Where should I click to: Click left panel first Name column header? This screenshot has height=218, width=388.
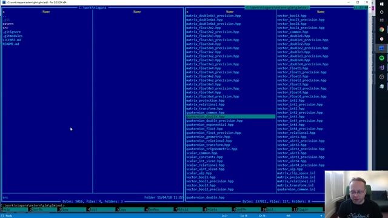(x=46, y=12)
